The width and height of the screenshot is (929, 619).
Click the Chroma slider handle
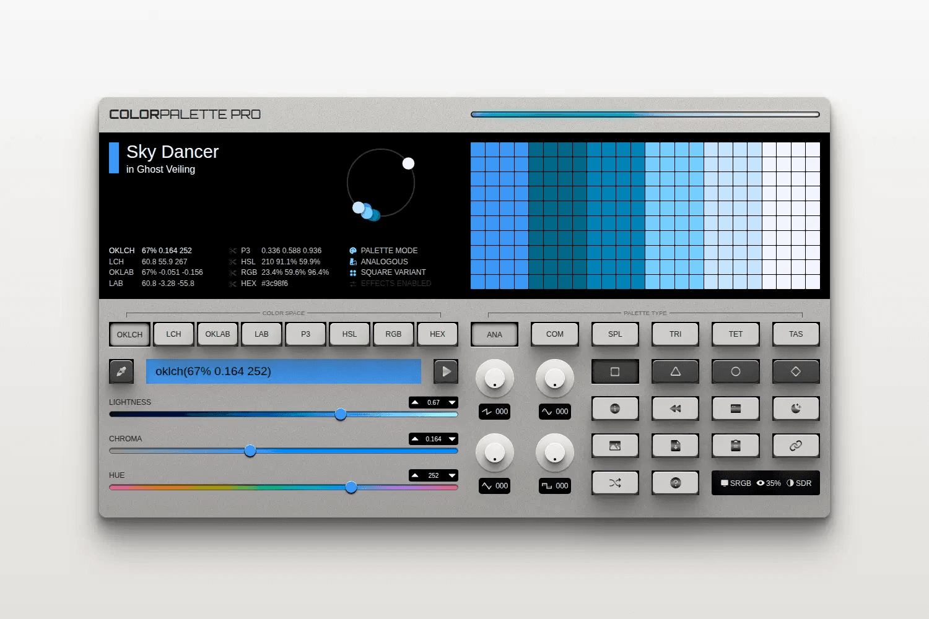[x=250, y=451]
